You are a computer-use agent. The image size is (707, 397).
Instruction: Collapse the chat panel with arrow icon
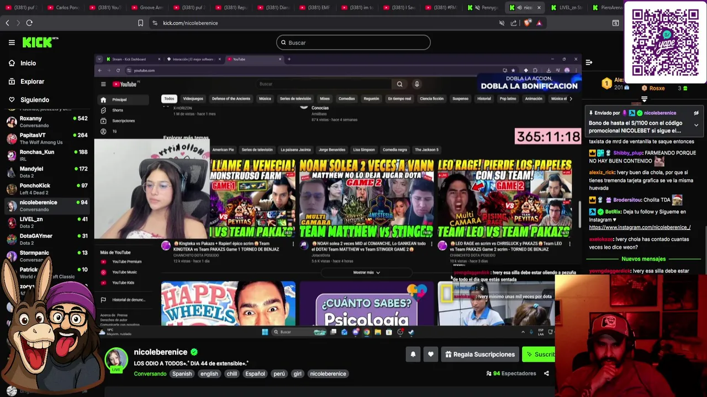pyautogui.click(x=589, y=62)
